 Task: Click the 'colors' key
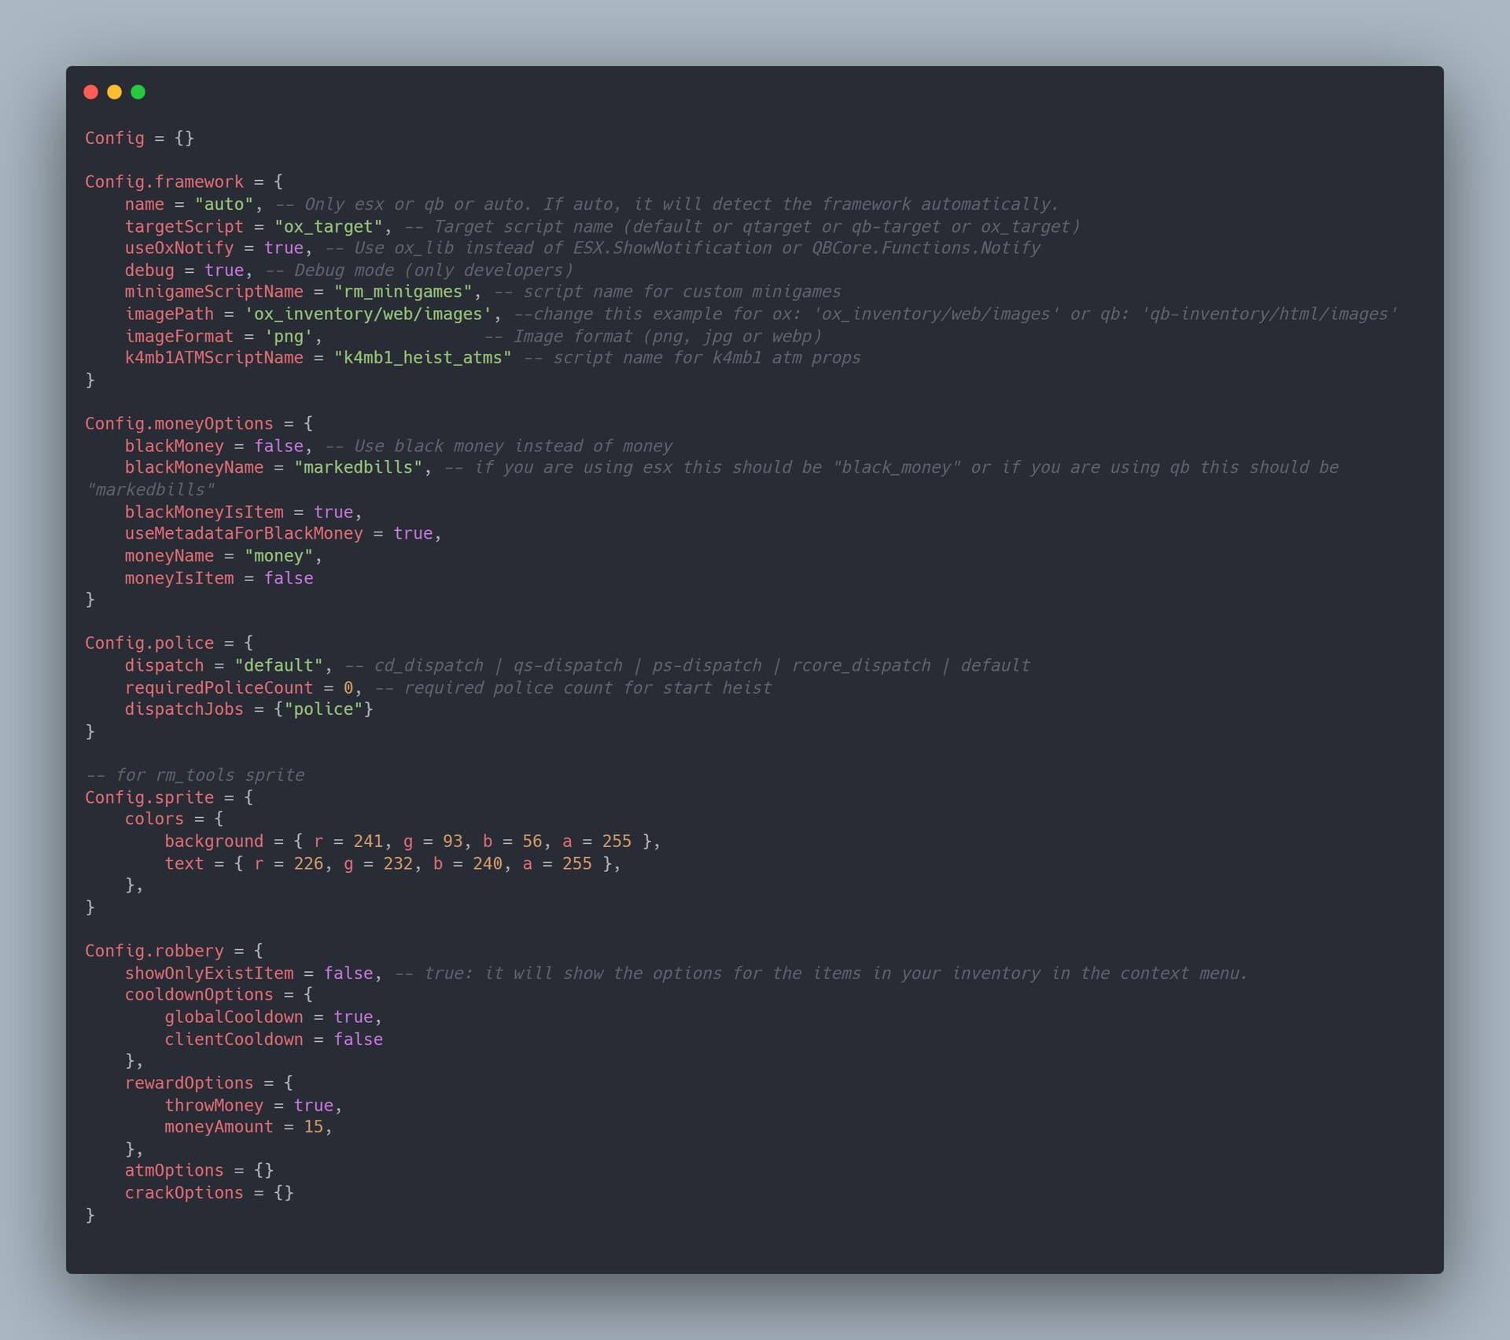154,819
